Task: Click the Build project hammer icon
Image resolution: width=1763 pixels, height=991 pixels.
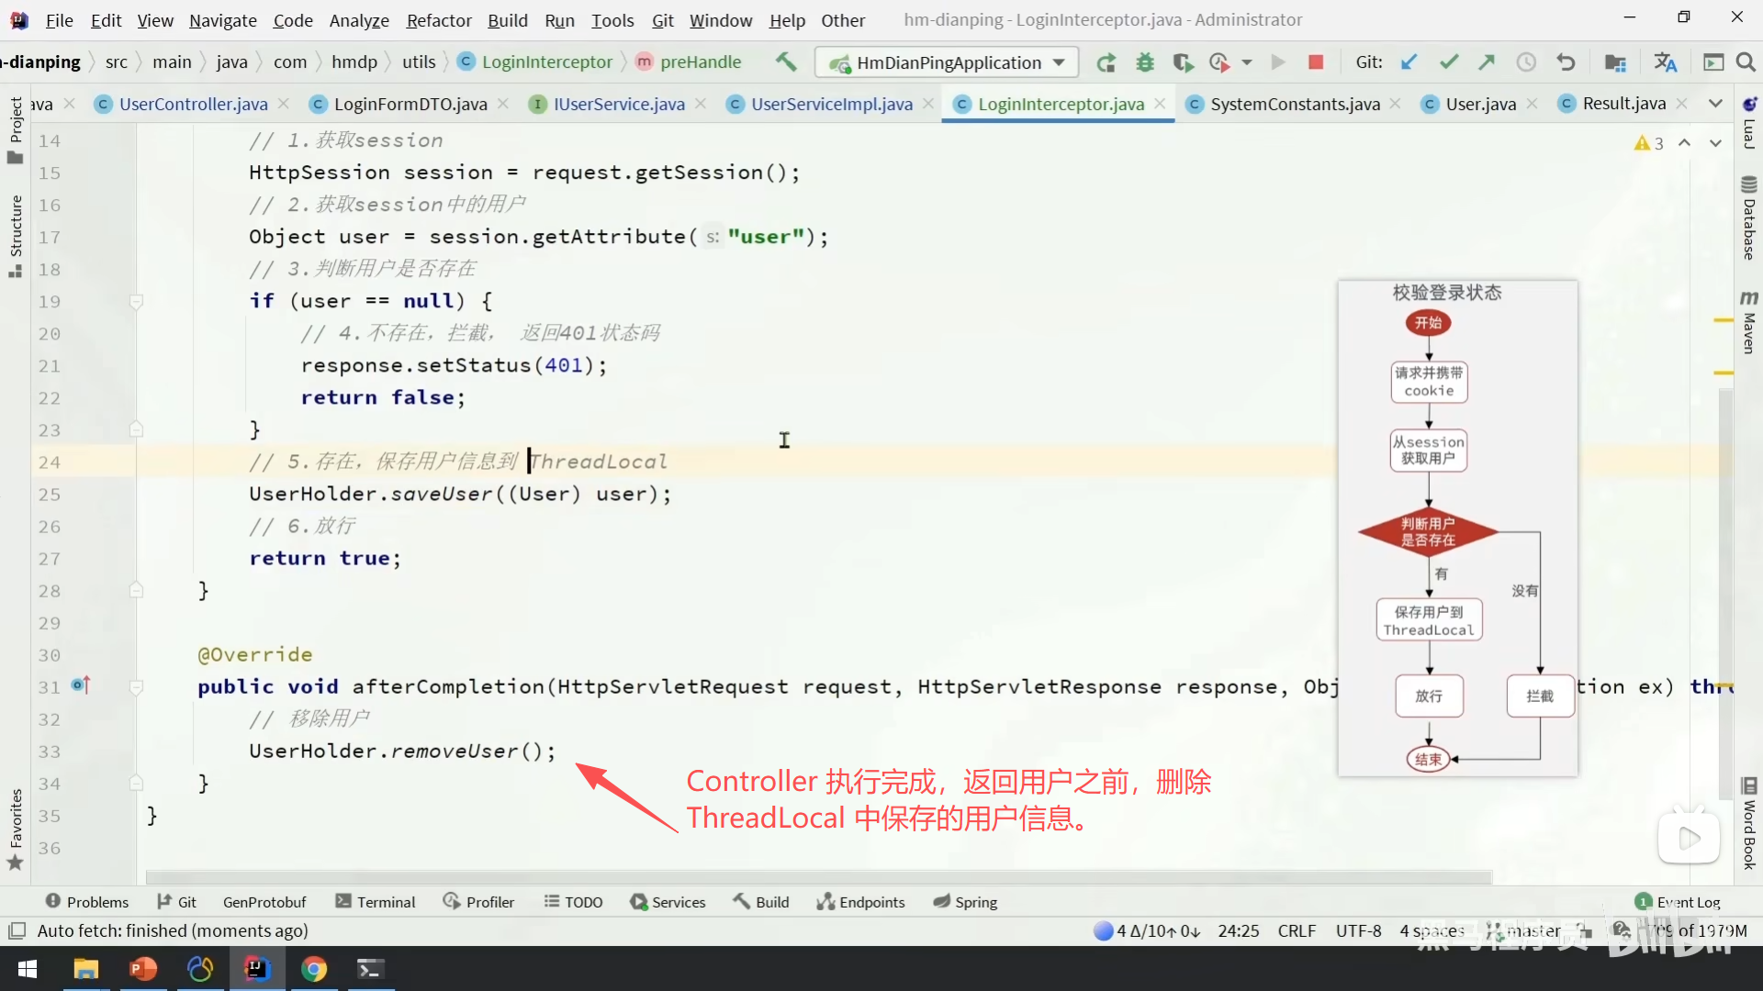Action: pyautogui.click(x=786, y=61)
